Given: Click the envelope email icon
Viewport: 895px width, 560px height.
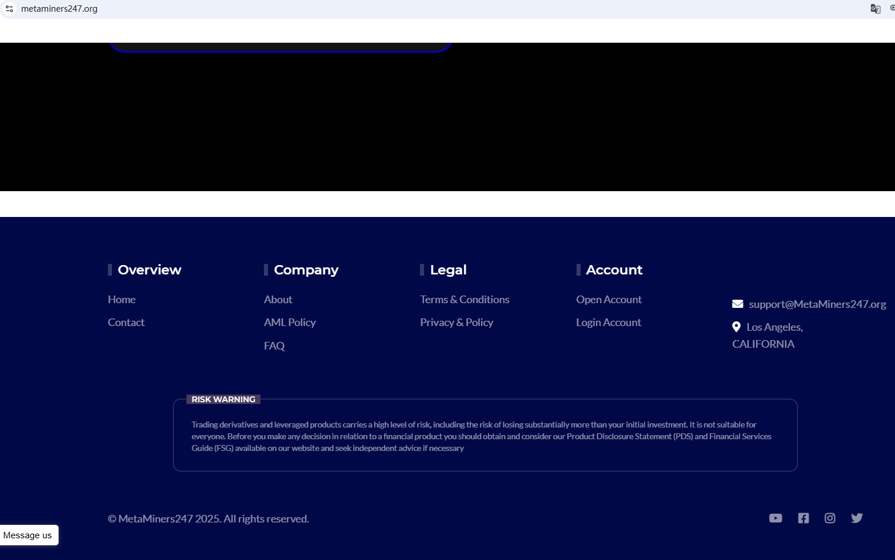Looking at the screenshot, I should click(738, 304).
